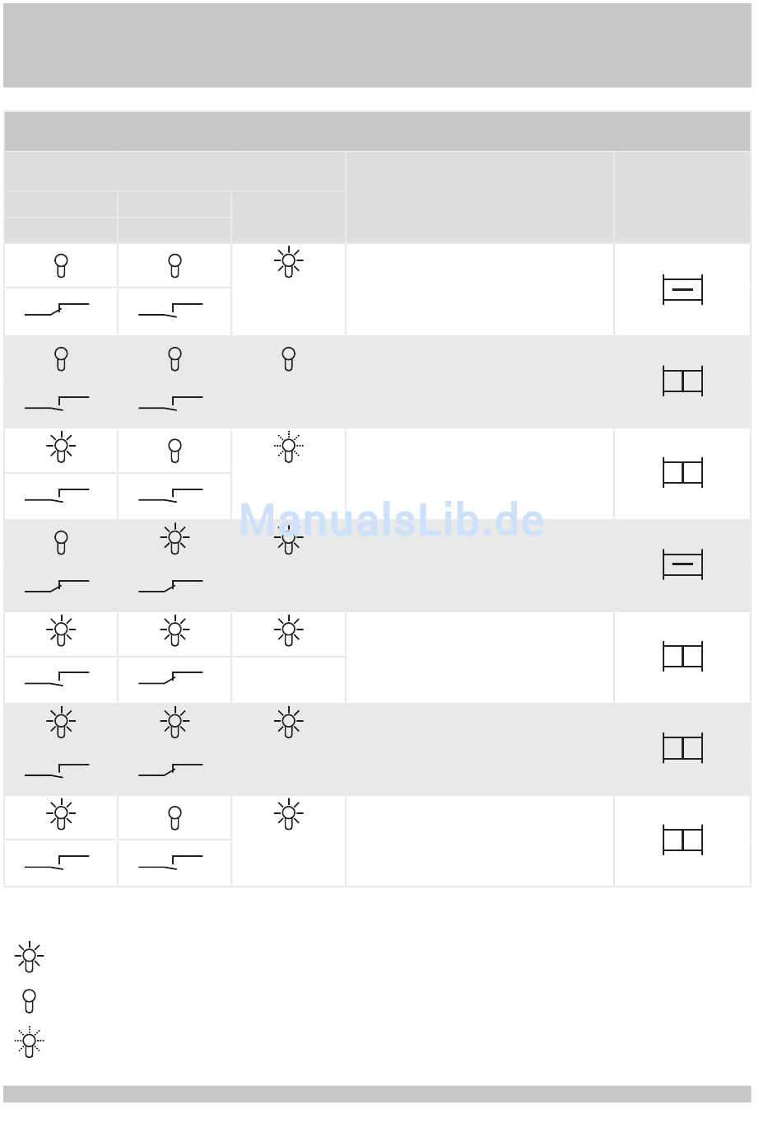The width and height of the screenshot is (782, 1128).
Task: Click the unlit LED in the second row's third column
Action: point(289,359)
